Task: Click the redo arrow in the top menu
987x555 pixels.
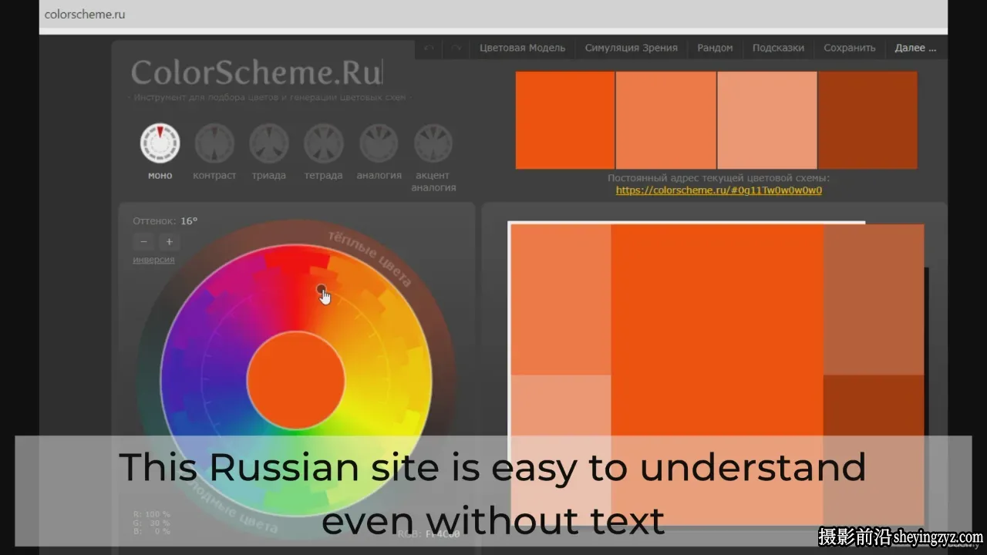Action: click(456, 48)
